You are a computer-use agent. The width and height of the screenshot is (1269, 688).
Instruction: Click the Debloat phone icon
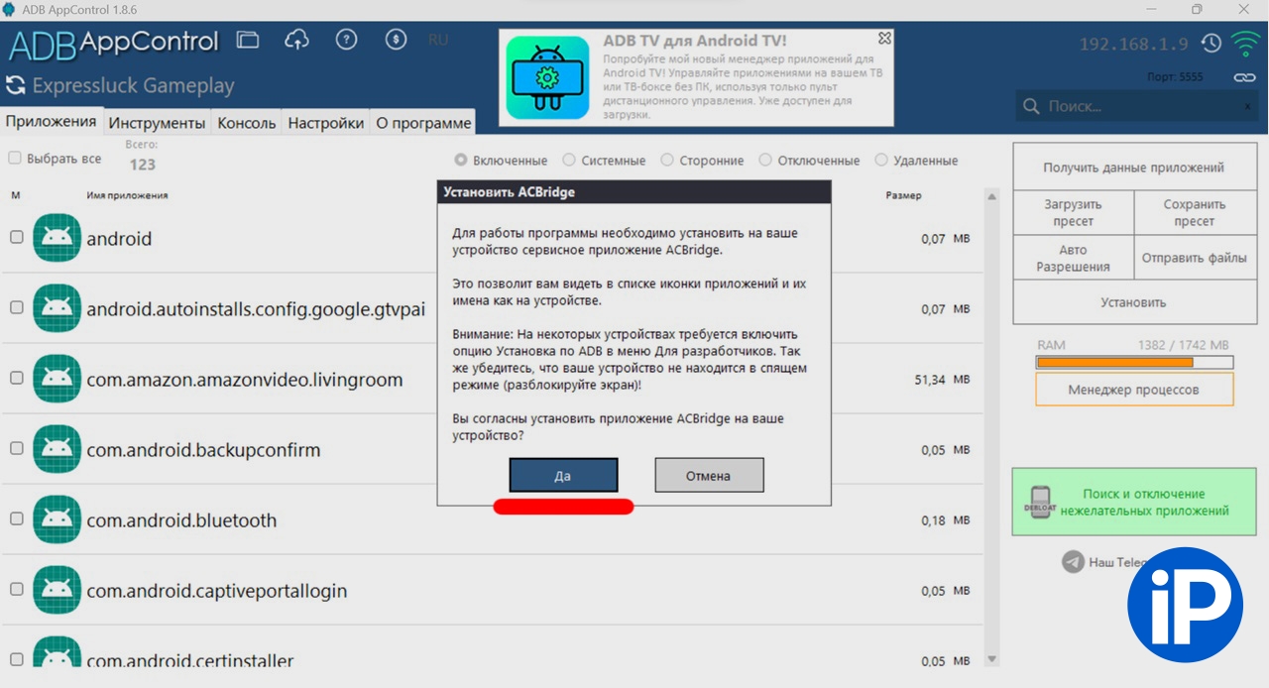point(1039,503)
